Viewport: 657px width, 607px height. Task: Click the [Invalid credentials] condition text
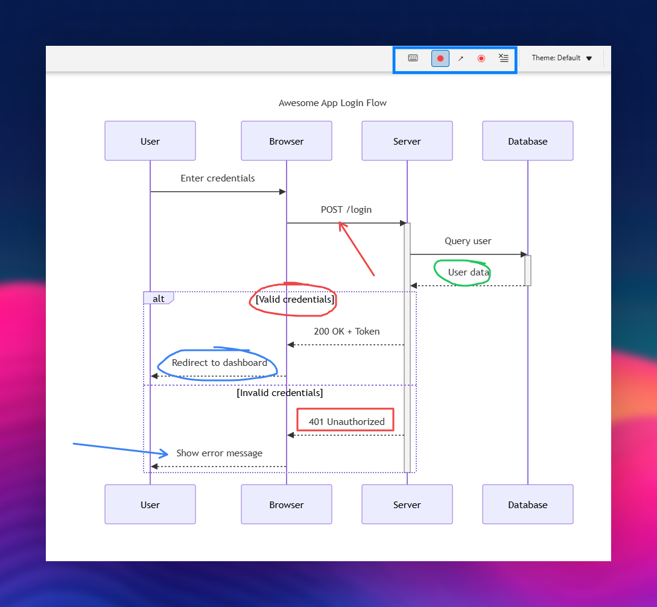[x=279, y=392]
